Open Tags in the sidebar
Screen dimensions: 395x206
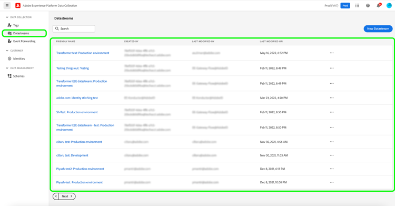[16, 25]
